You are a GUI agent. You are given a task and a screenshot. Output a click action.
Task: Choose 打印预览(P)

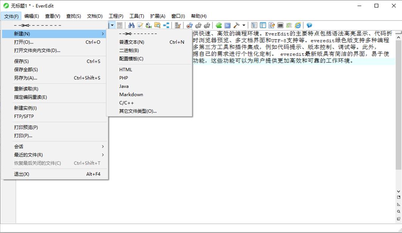pos(54,127)
